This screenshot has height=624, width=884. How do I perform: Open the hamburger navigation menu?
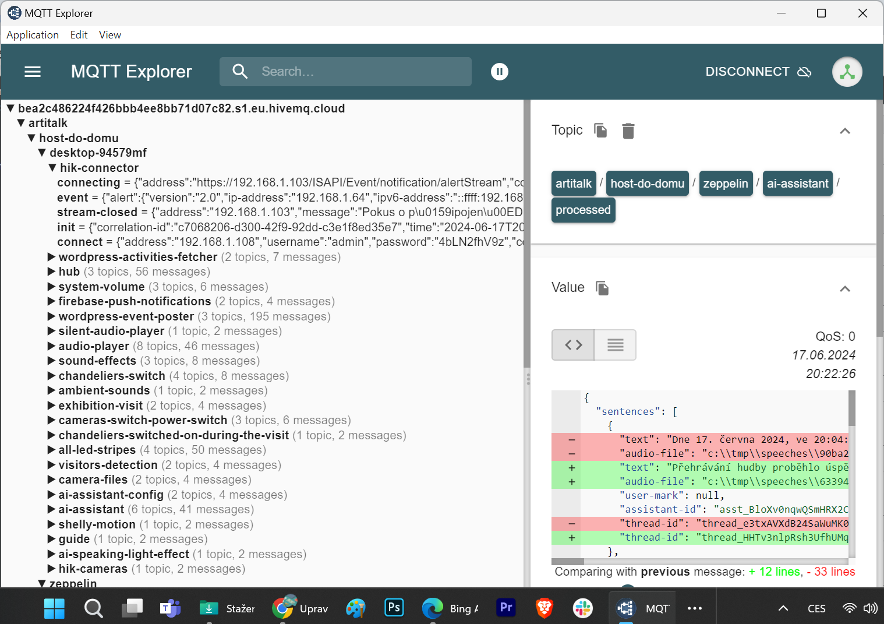tap(33, 72)
